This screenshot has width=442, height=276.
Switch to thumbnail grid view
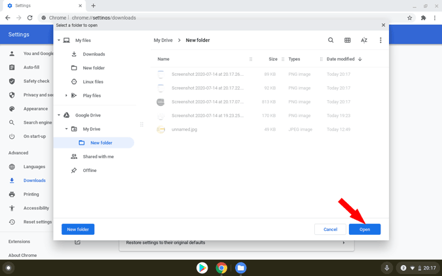(x=347, y=41)
